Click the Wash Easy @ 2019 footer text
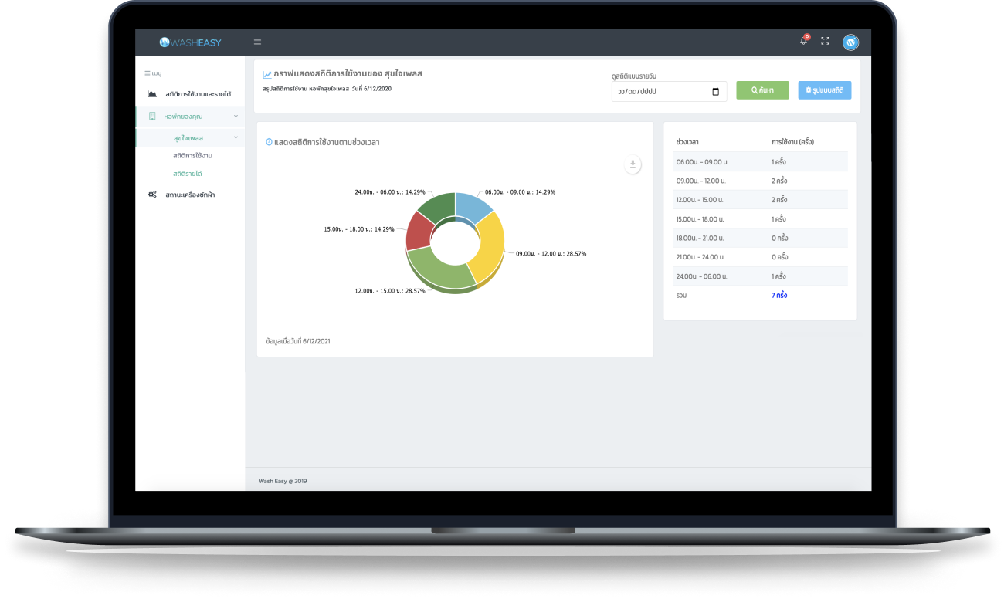This screenshot has height=599, width=1004. point(283,481)
